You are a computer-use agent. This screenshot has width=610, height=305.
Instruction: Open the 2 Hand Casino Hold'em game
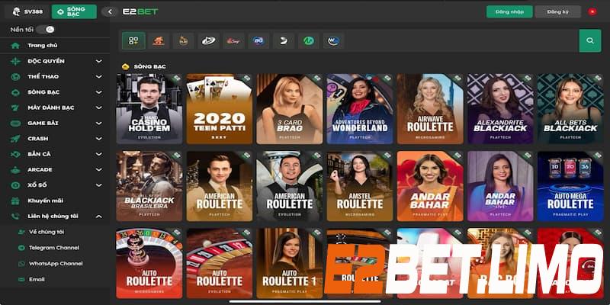pos(149,109)
